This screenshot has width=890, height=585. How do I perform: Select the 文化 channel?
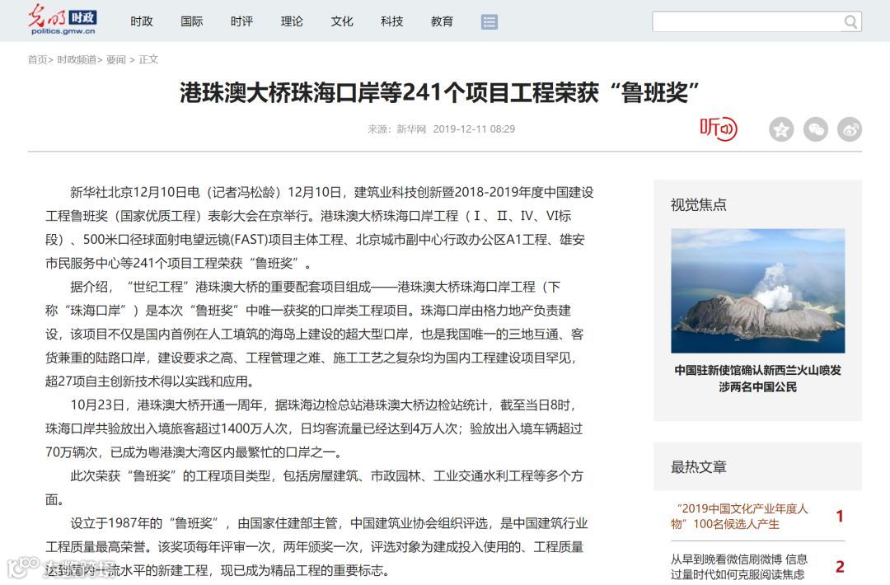pyautogui.click(x=342, y=21)
